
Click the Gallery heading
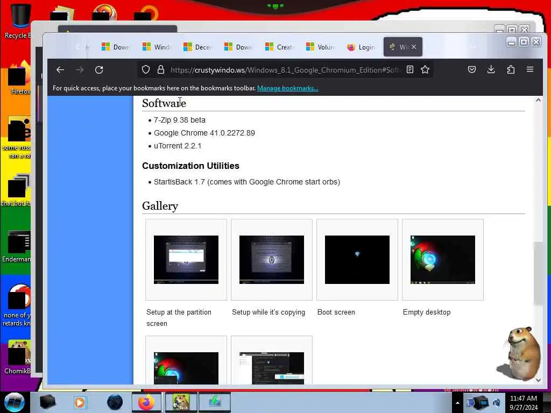click(160, 206)
